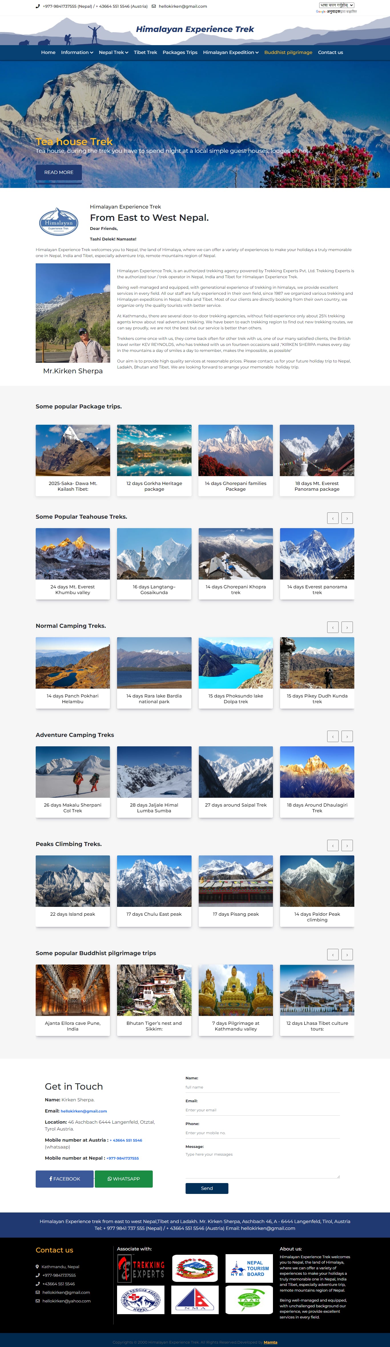Click the Himalayan Experience Trek round logo
The height and width of the screenshot is (1347, 390).
(59, 222)
